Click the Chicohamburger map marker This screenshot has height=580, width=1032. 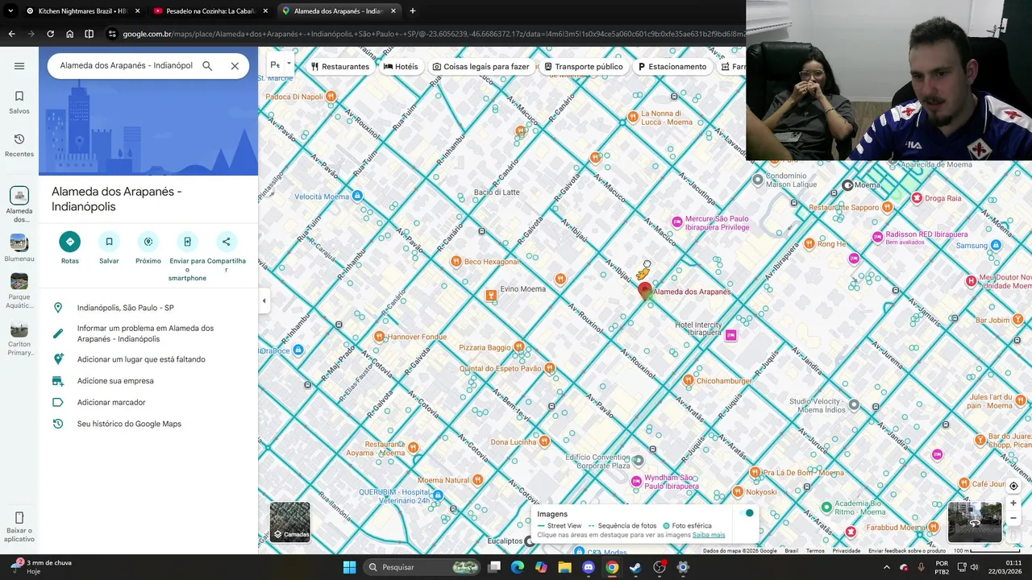tap(688, 380)
